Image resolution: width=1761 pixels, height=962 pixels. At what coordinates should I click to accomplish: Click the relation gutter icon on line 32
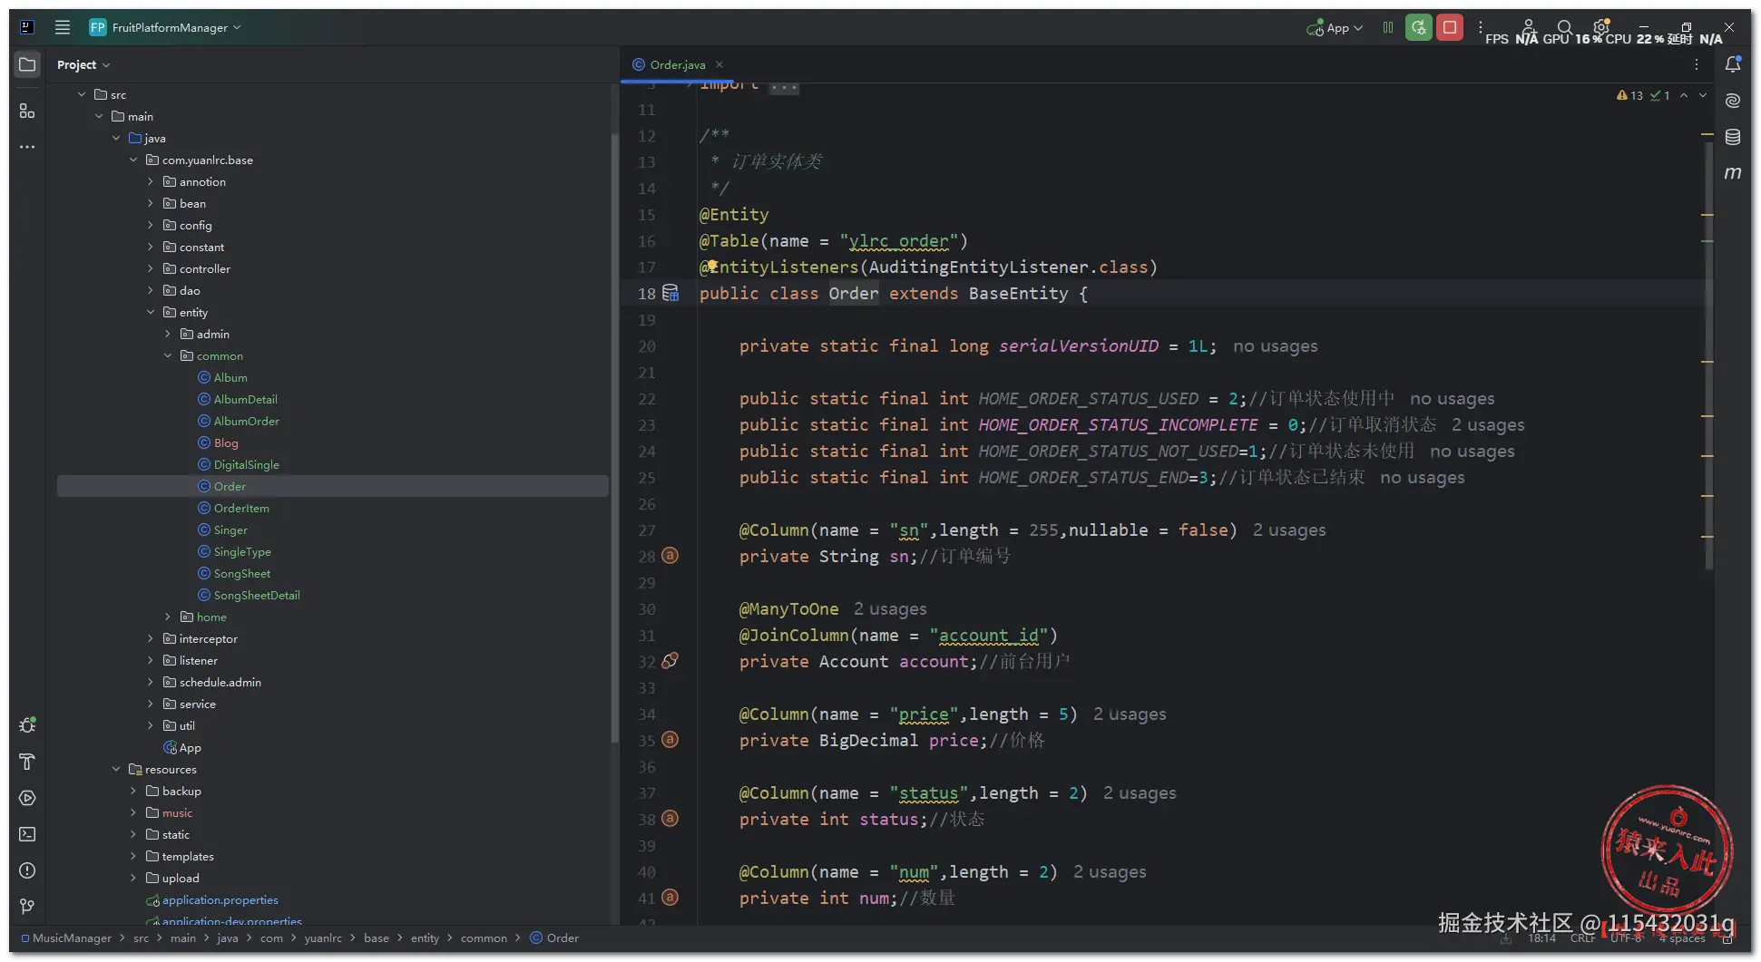(x=670, y=661)
